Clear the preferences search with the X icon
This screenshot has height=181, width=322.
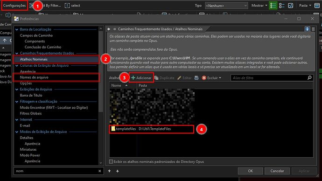99,171
